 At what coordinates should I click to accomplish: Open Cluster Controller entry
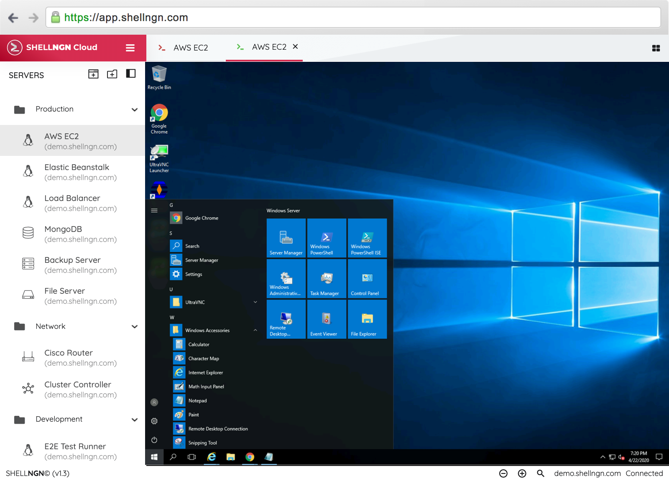tap(73, 389)
